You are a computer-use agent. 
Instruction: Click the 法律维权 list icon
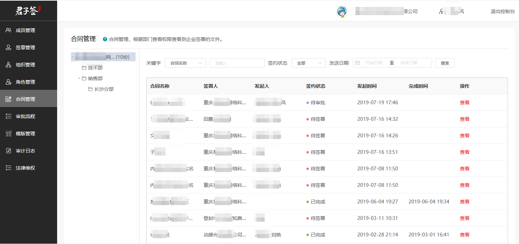[9, 168]
